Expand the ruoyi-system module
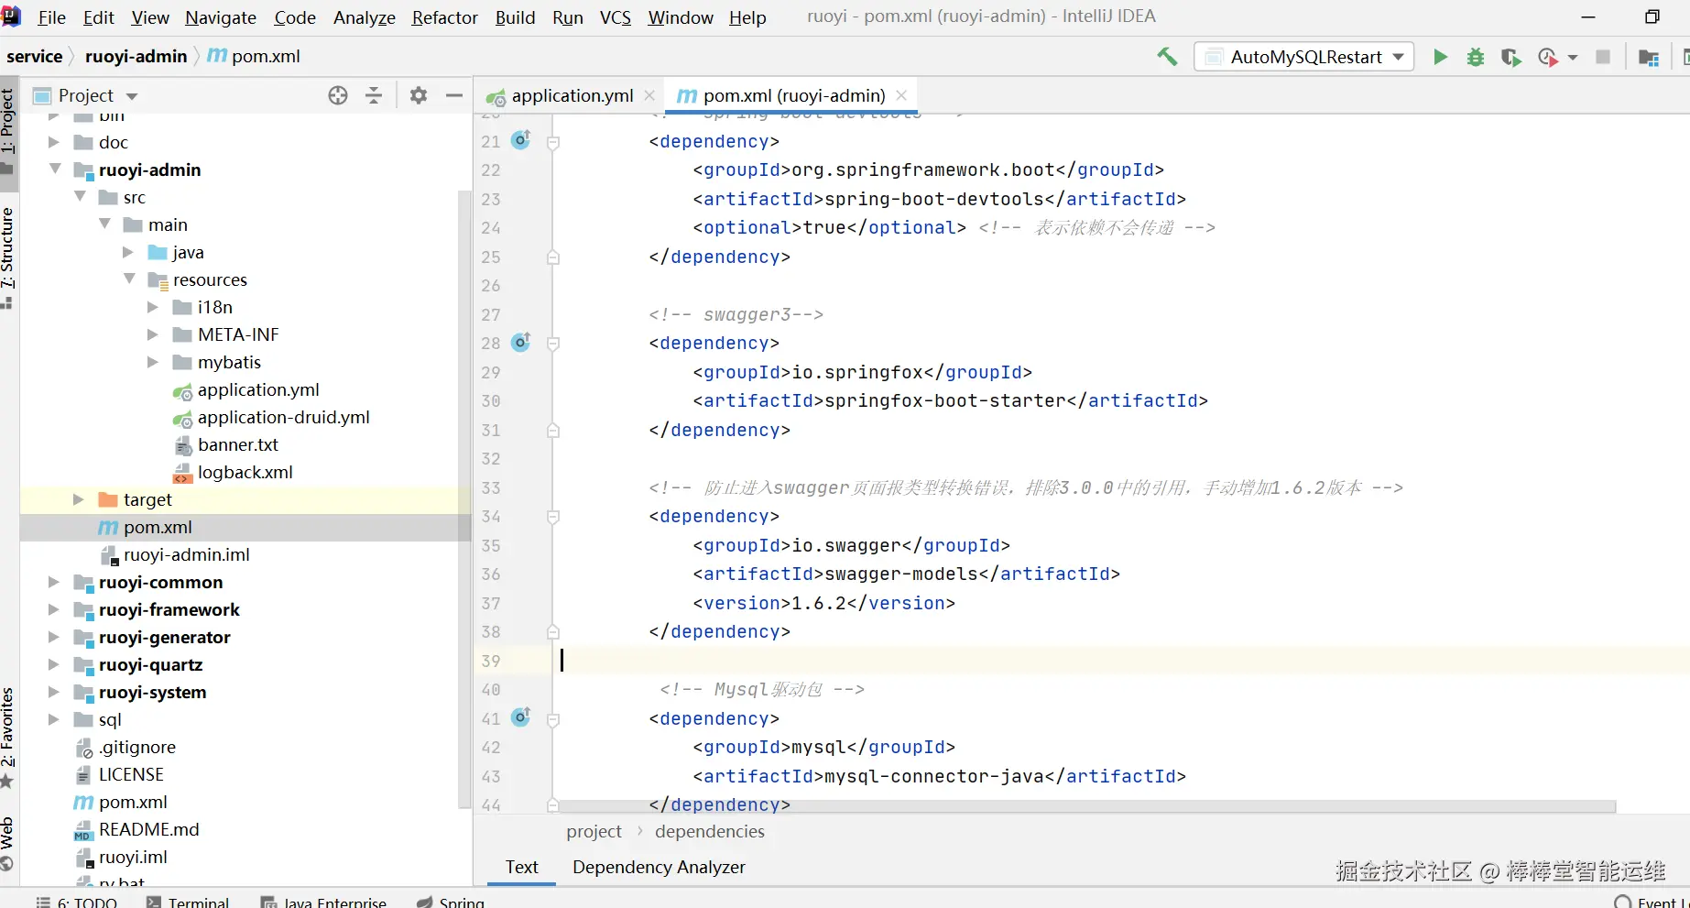Viewport: 1690px width, 908px height. (54, 692)
